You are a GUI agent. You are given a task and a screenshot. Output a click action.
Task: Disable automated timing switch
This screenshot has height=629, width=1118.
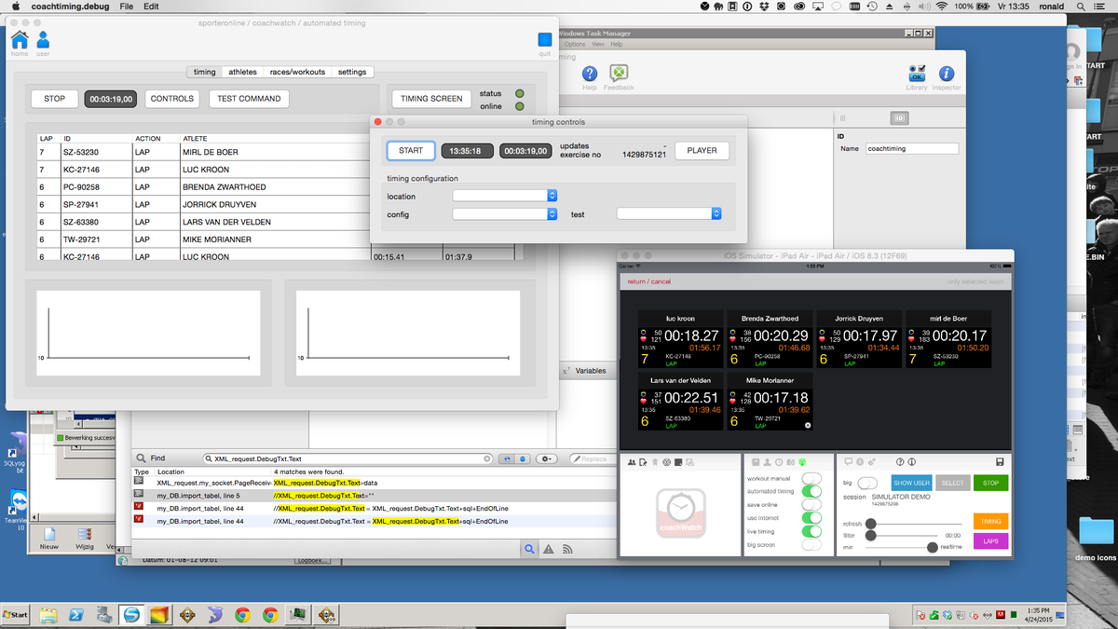click(811, 491)
